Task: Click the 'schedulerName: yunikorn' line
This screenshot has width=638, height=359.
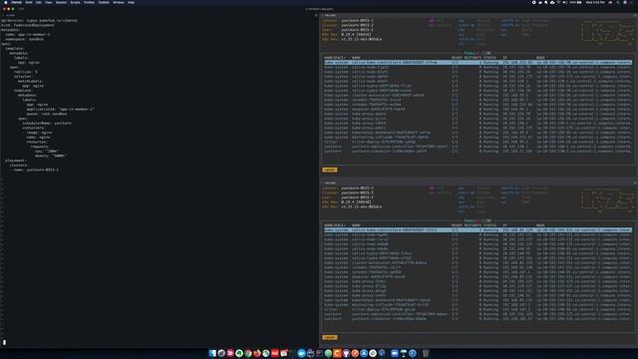Action: 47,123
